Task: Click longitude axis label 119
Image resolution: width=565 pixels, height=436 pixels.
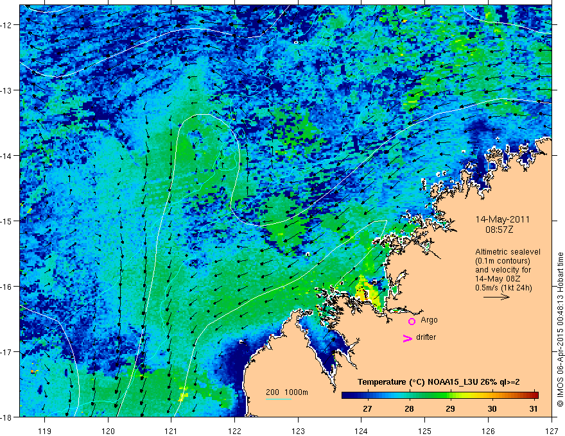Action: [45, 431]
